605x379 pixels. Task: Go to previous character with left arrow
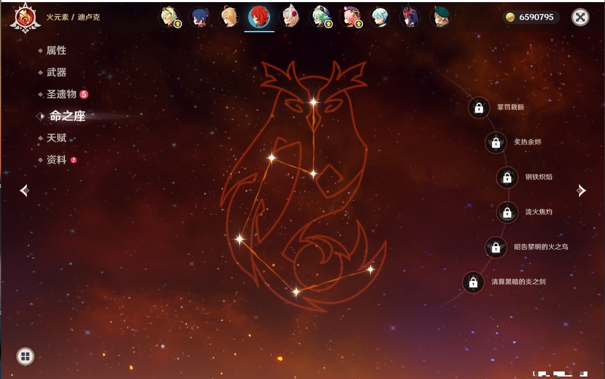(x=24, y=191)
